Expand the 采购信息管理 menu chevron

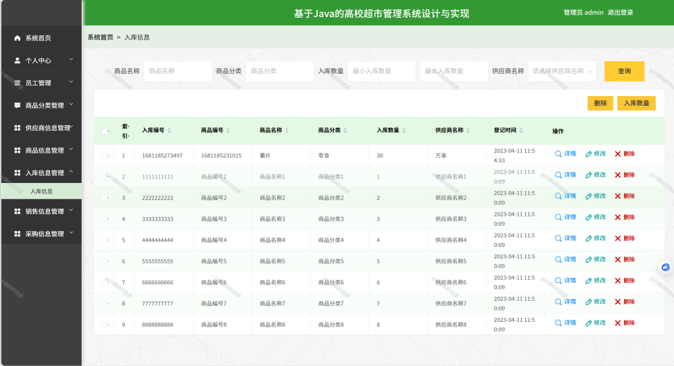tap(71, 232)
